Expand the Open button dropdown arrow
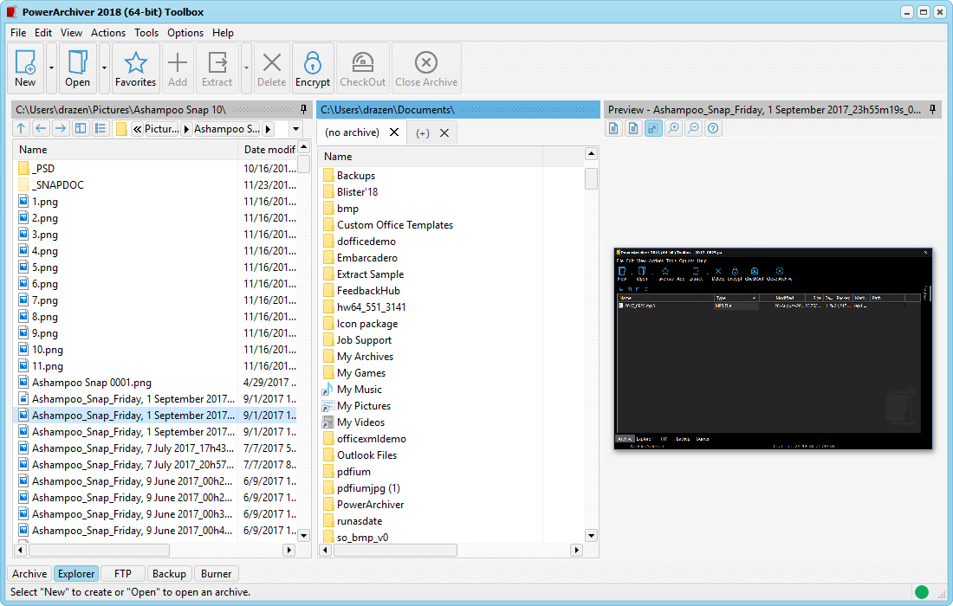The width and height of the screenshot is (953, 606). point(104,68)
